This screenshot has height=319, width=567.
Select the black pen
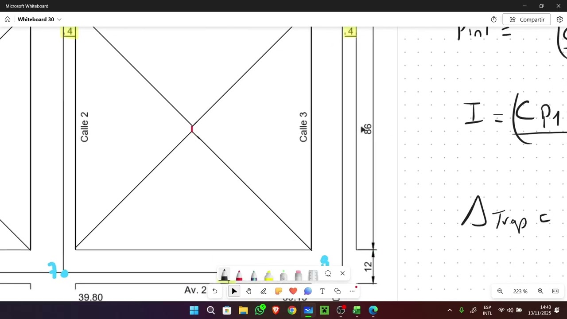(x=224, y=275)
